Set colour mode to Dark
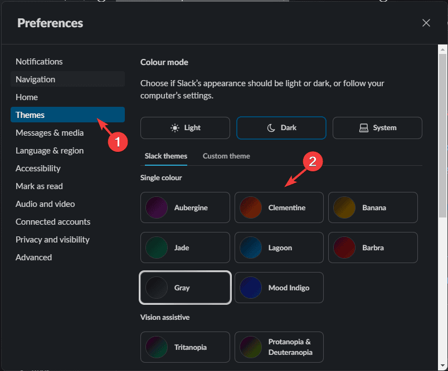The height and width of the screenshot is (371, 448). 281,127
